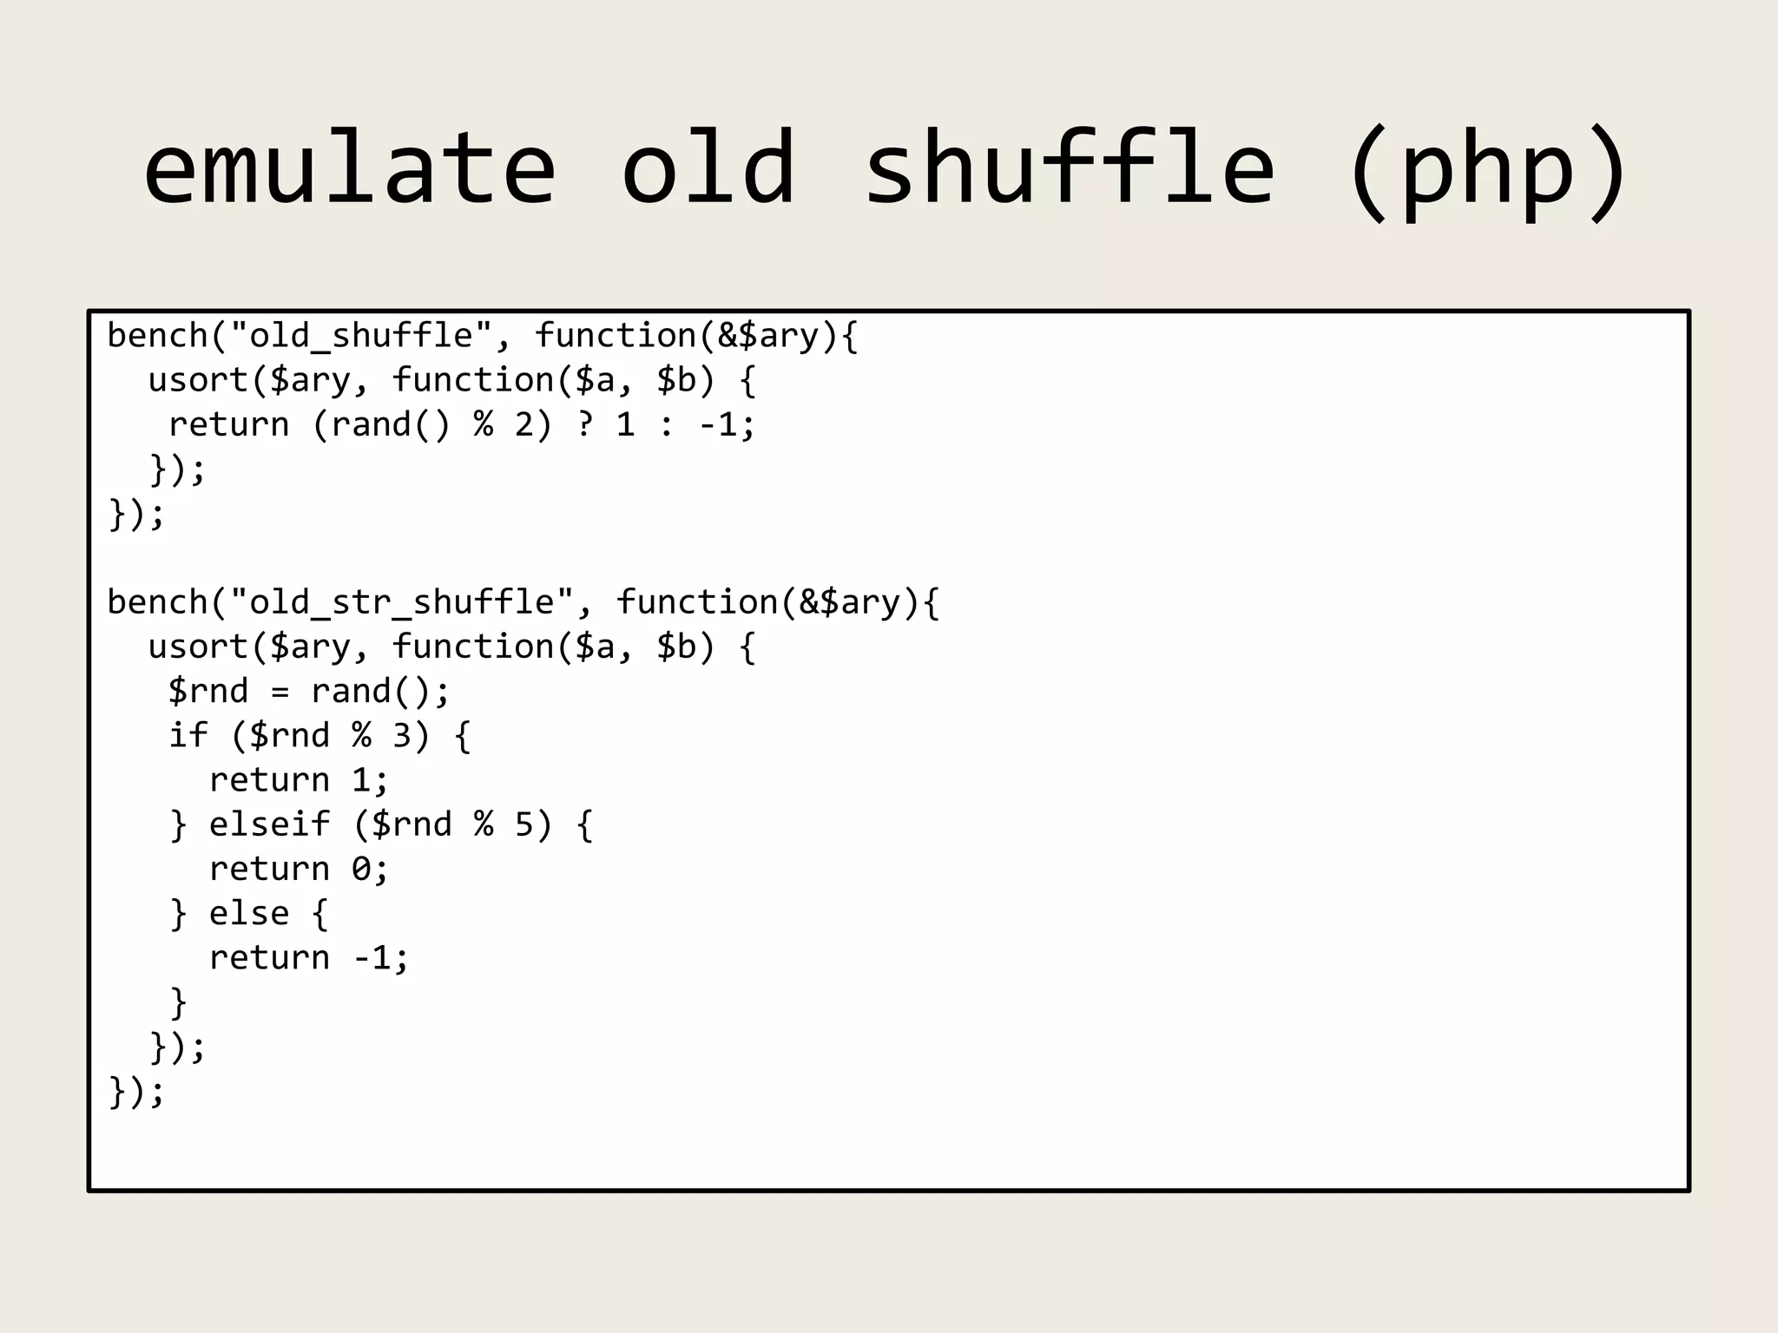Click the line "return -1;"
Viewport: 1778px width, 1333px height.
point(309,959)
